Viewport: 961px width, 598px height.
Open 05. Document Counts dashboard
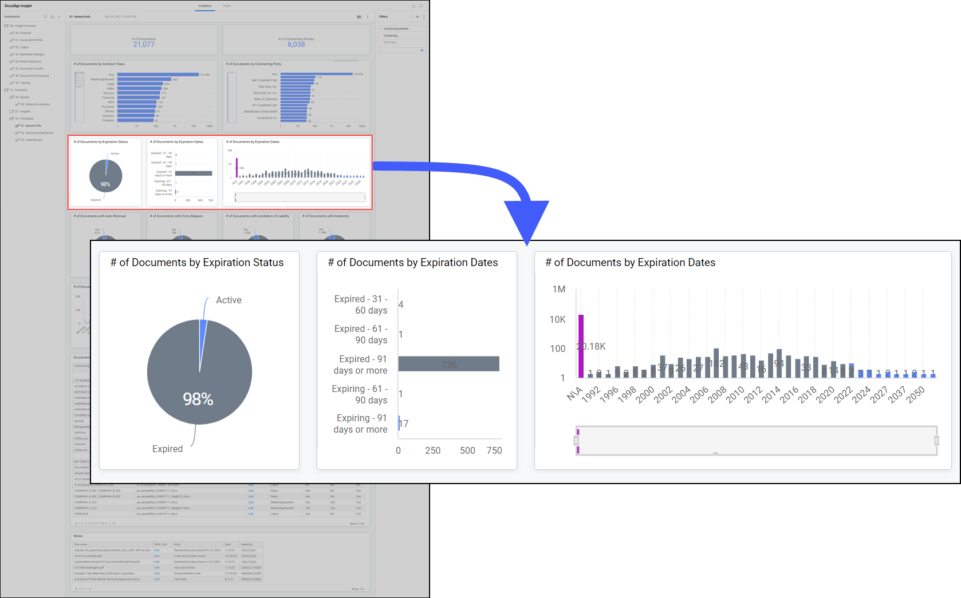point(29,69)
